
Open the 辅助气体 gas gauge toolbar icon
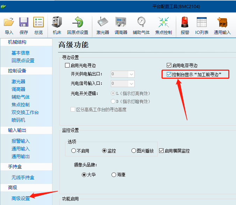coord(141,22)
